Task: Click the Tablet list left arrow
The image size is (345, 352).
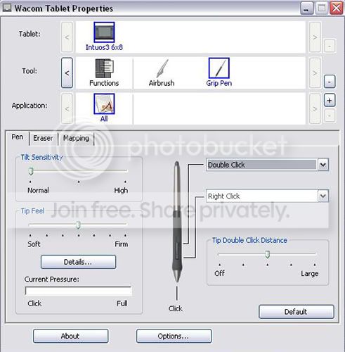Action: (x=67, y=37)
